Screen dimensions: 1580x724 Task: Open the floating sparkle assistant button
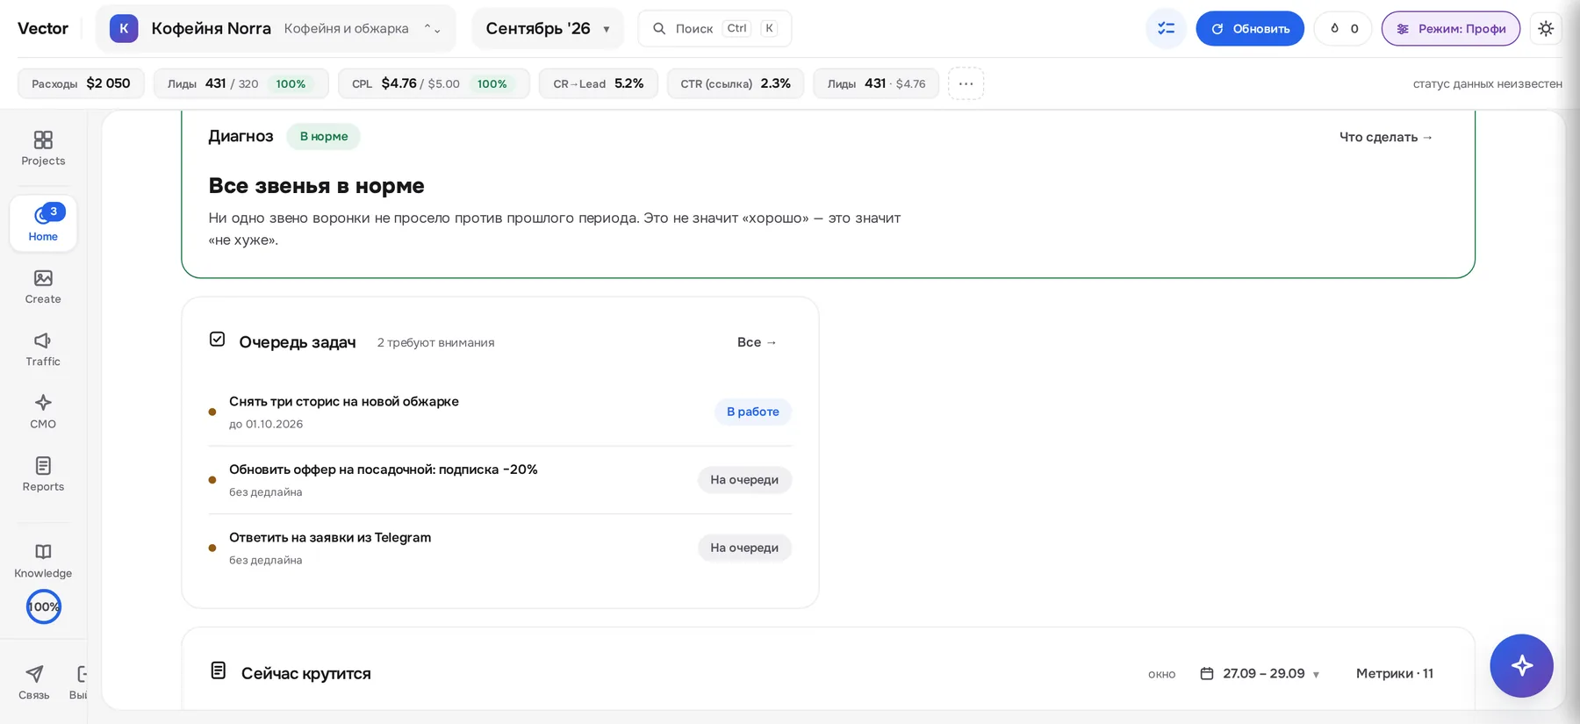[x=1521, y=665]
